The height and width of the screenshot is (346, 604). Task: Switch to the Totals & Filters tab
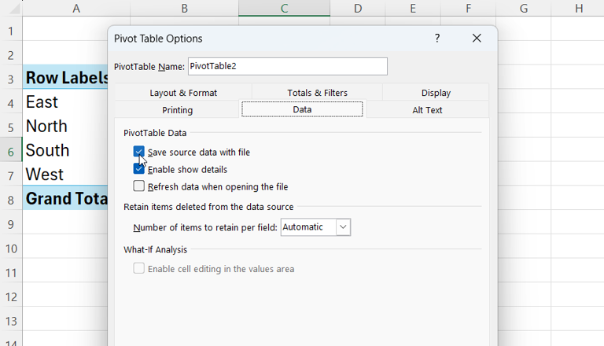tap(318, 93)
